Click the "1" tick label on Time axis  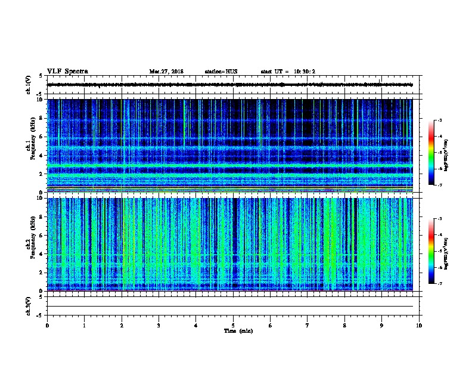pyautogui.click(x=84, y=326)
